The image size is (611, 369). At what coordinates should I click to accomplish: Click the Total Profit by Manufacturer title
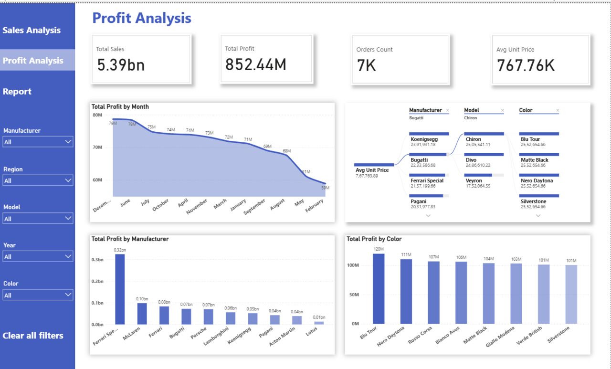coord(130,239)
